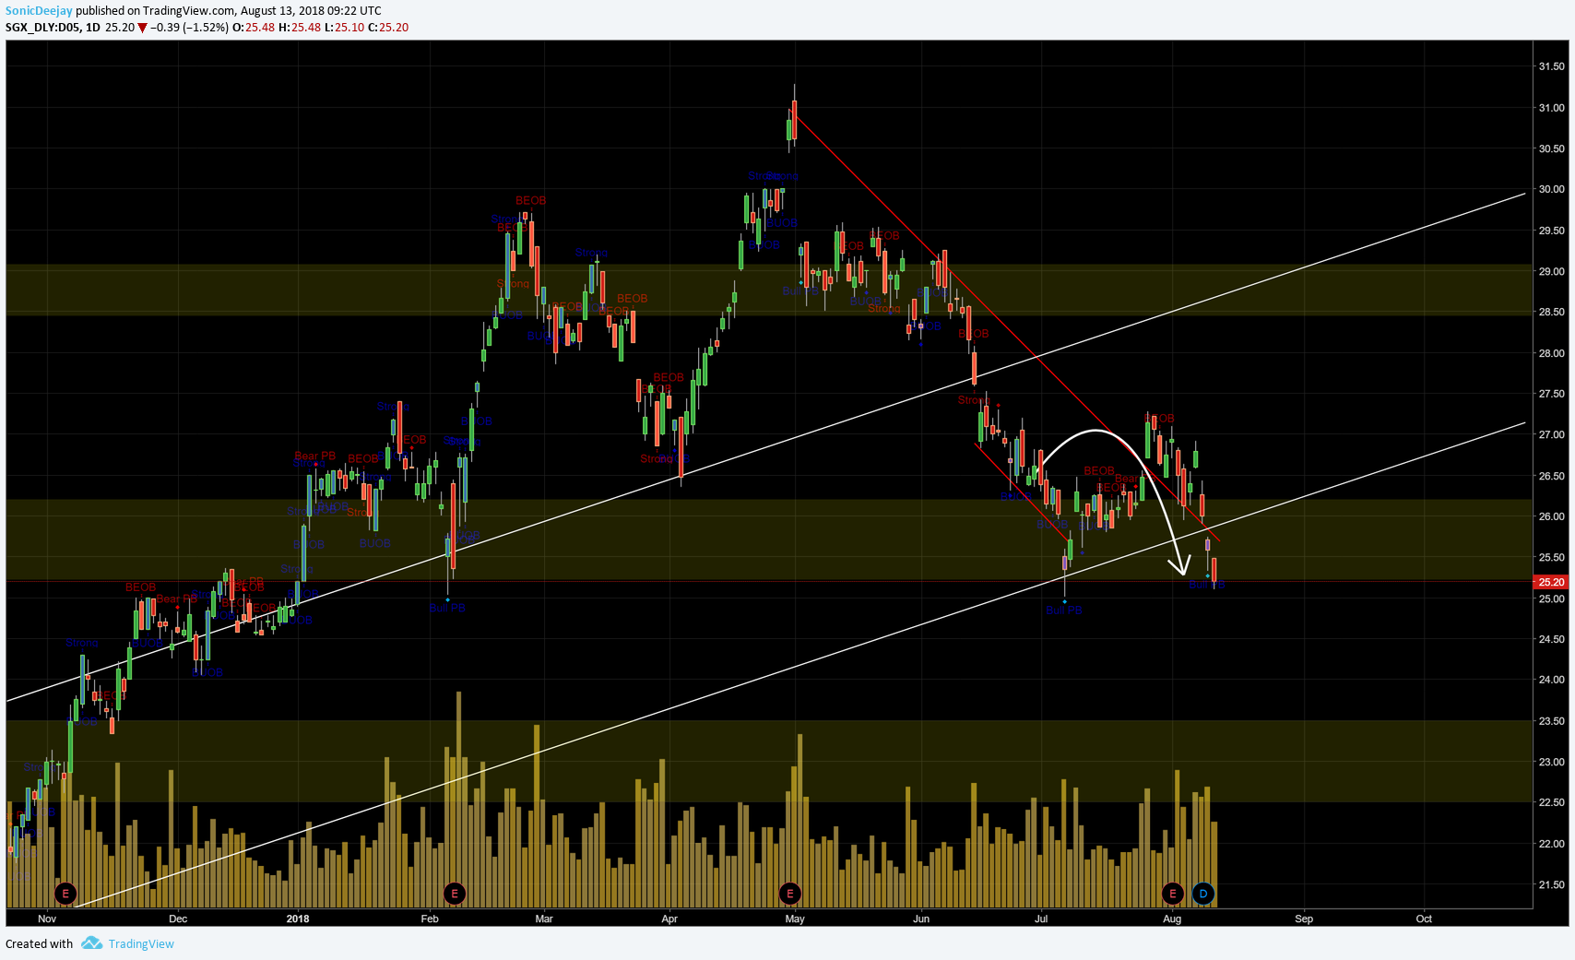1575x960 pixels.
Task: Click the Jul label on the time axis
Action: click(1041, 919)
